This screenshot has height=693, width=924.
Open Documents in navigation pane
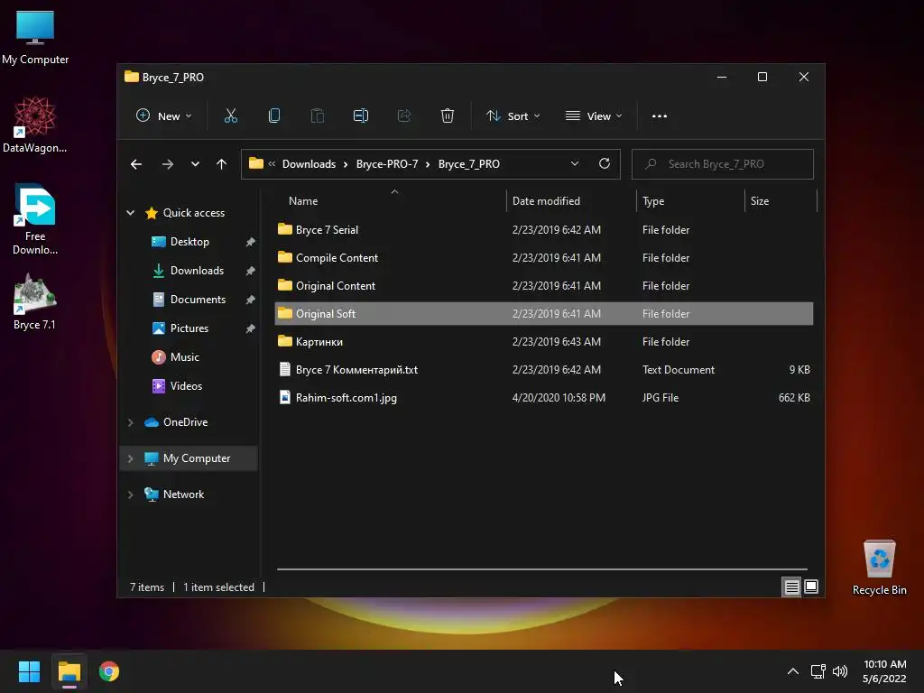(x=198, y=300)
